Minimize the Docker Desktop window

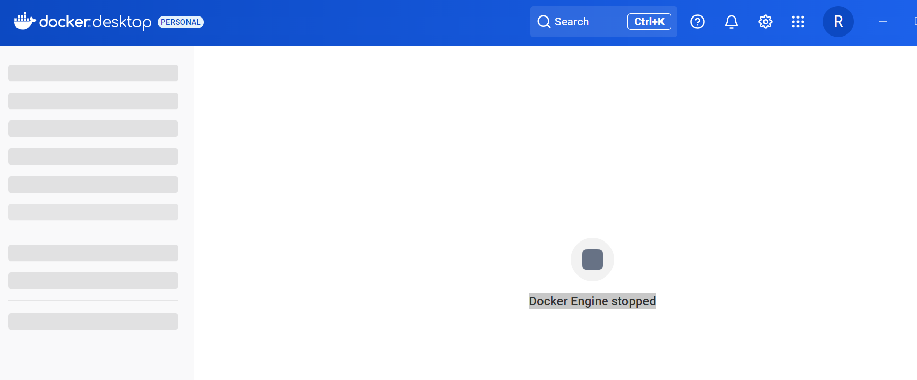pos(883,22)
